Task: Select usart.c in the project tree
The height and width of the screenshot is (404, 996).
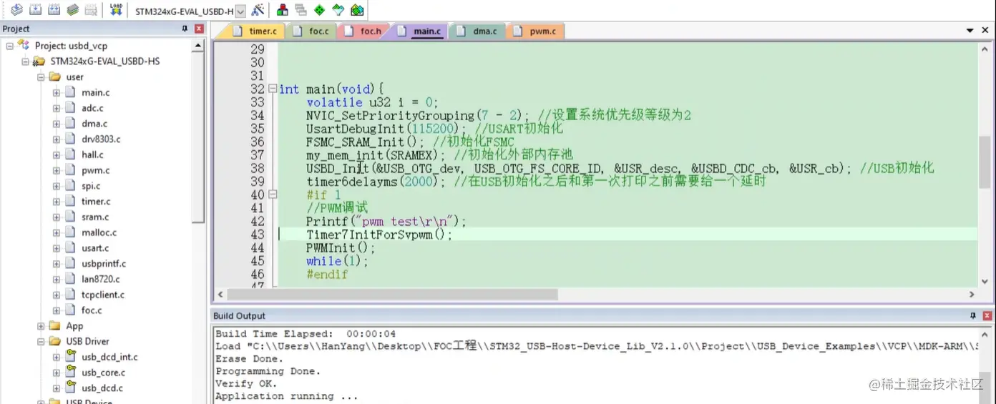Action: (x=95, y=248)
